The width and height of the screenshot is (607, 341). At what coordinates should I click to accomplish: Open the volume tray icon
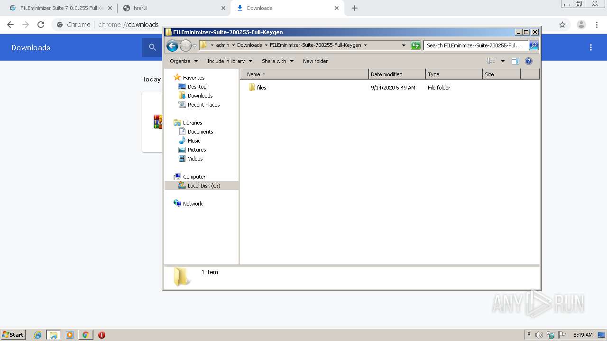539,335
